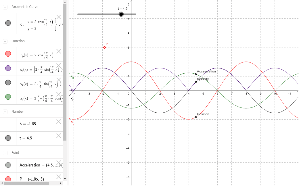Toggle visibility of function s_p(x)
Image resolution: width=299 pixels, height=186 pixels.
(x=8, y=68)
